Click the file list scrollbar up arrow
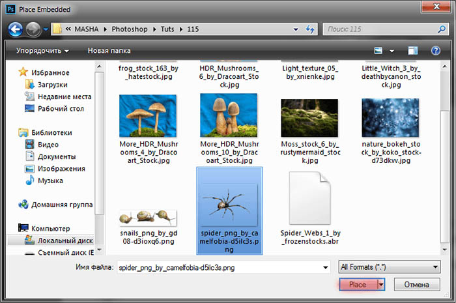 tap(445, 66)
